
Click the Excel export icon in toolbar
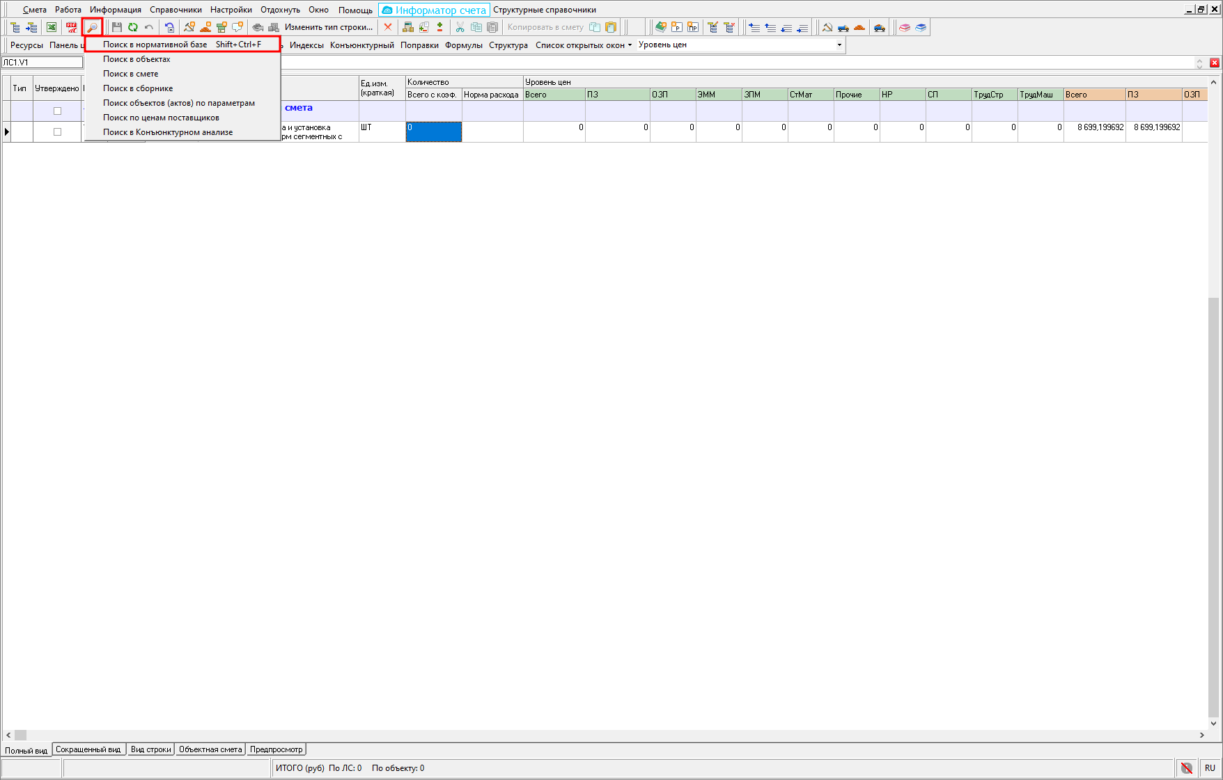(52, 27)
